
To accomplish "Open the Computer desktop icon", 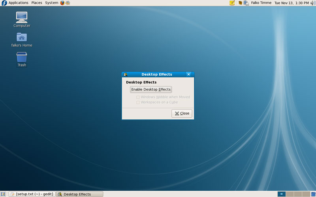I will 22,17.
